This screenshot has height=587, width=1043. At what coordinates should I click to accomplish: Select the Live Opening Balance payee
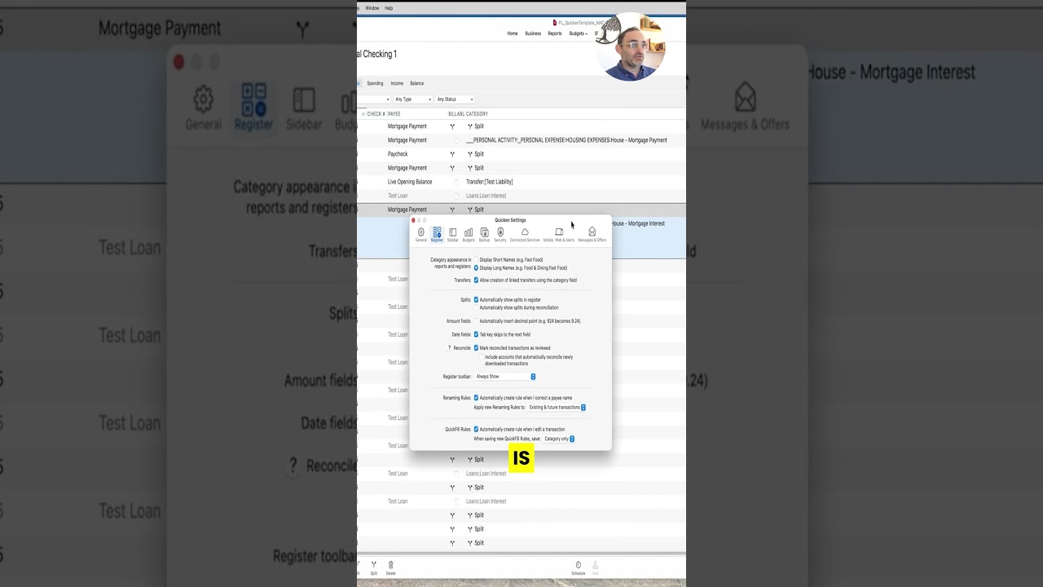pos(410,182)
